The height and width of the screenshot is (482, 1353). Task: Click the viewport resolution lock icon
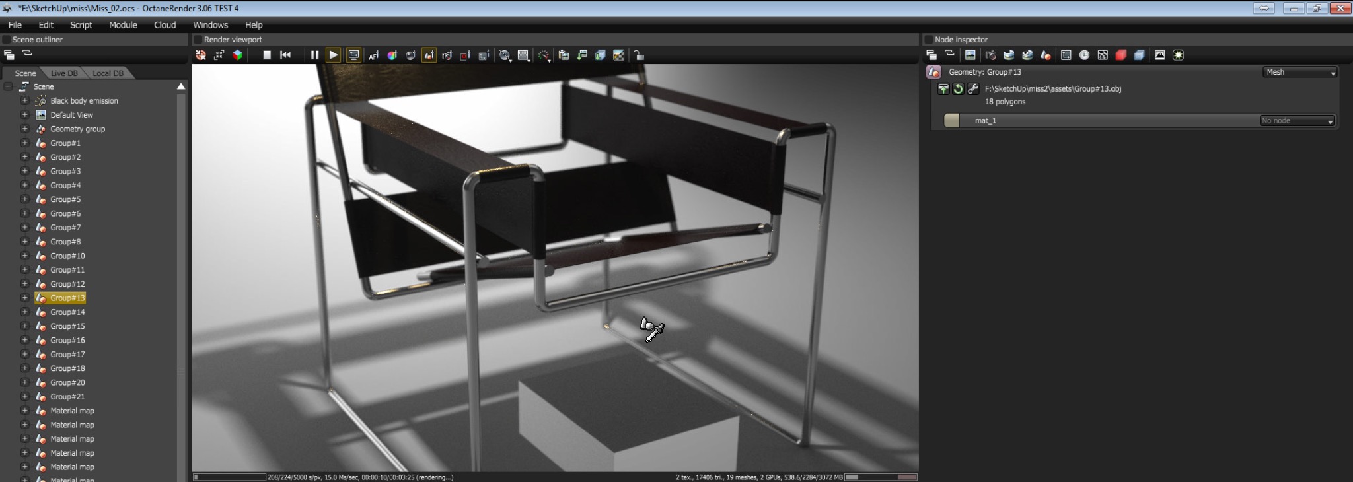point(219,55)
